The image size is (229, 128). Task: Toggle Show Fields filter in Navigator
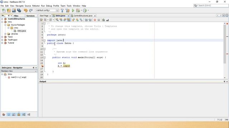[x=9, y=114]
